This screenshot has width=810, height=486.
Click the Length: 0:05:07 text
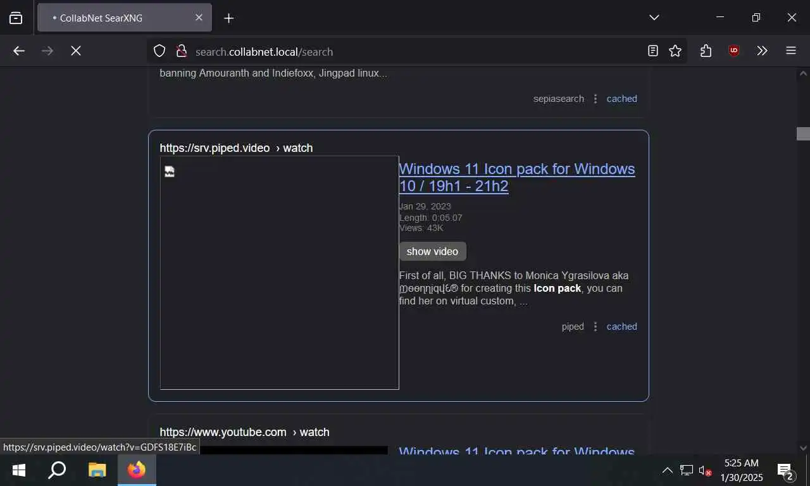point(430,218)
